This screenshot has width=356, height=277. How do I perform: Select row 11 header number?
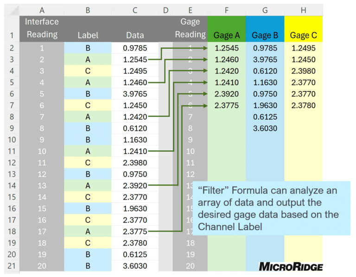(11, 151)
